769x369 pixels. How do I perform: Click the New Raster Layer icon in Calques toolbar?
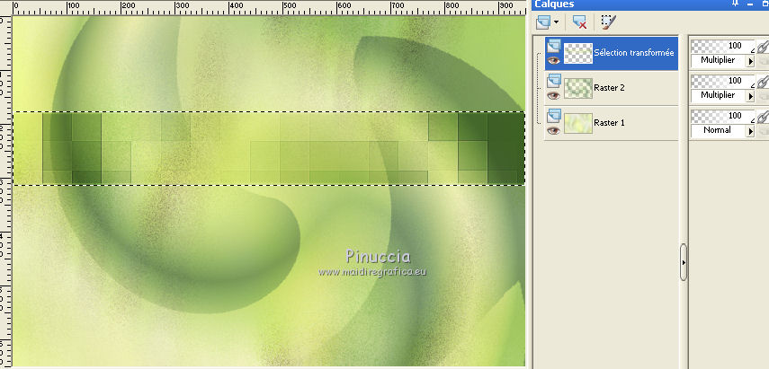point(543,22)
